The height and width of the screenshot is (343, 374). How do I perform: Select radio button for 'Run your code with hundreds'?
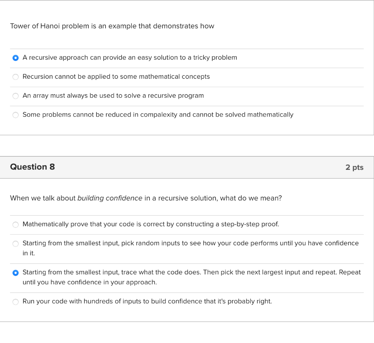15,302
